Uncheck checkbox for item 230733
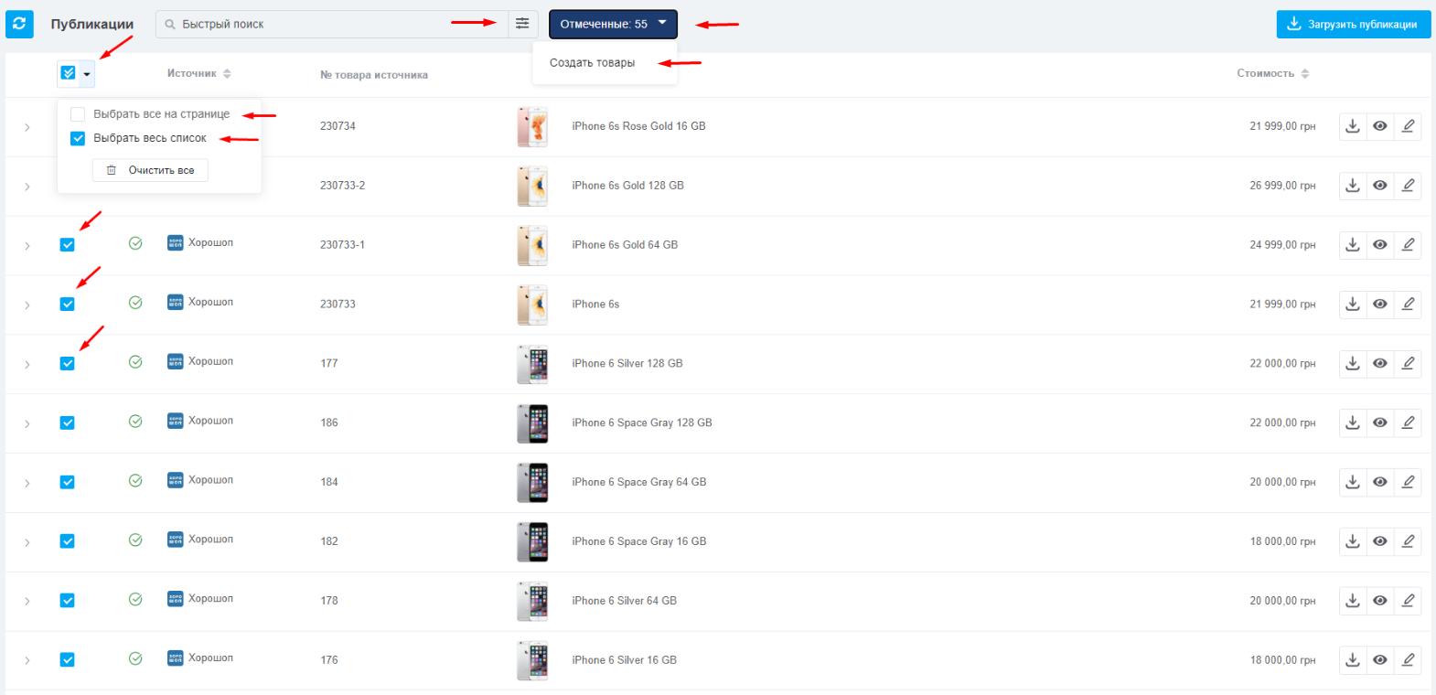 pos(67,305)
